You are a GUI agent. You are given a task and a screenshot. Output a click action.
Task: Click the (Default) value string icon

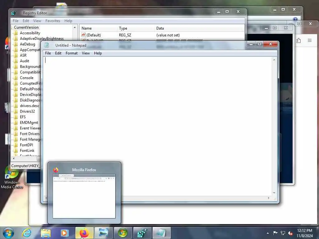83,35
